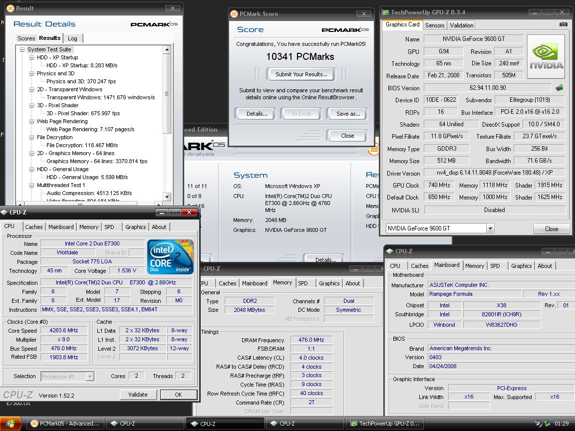Click the PCMark Score window title icon

click(234, 14)
